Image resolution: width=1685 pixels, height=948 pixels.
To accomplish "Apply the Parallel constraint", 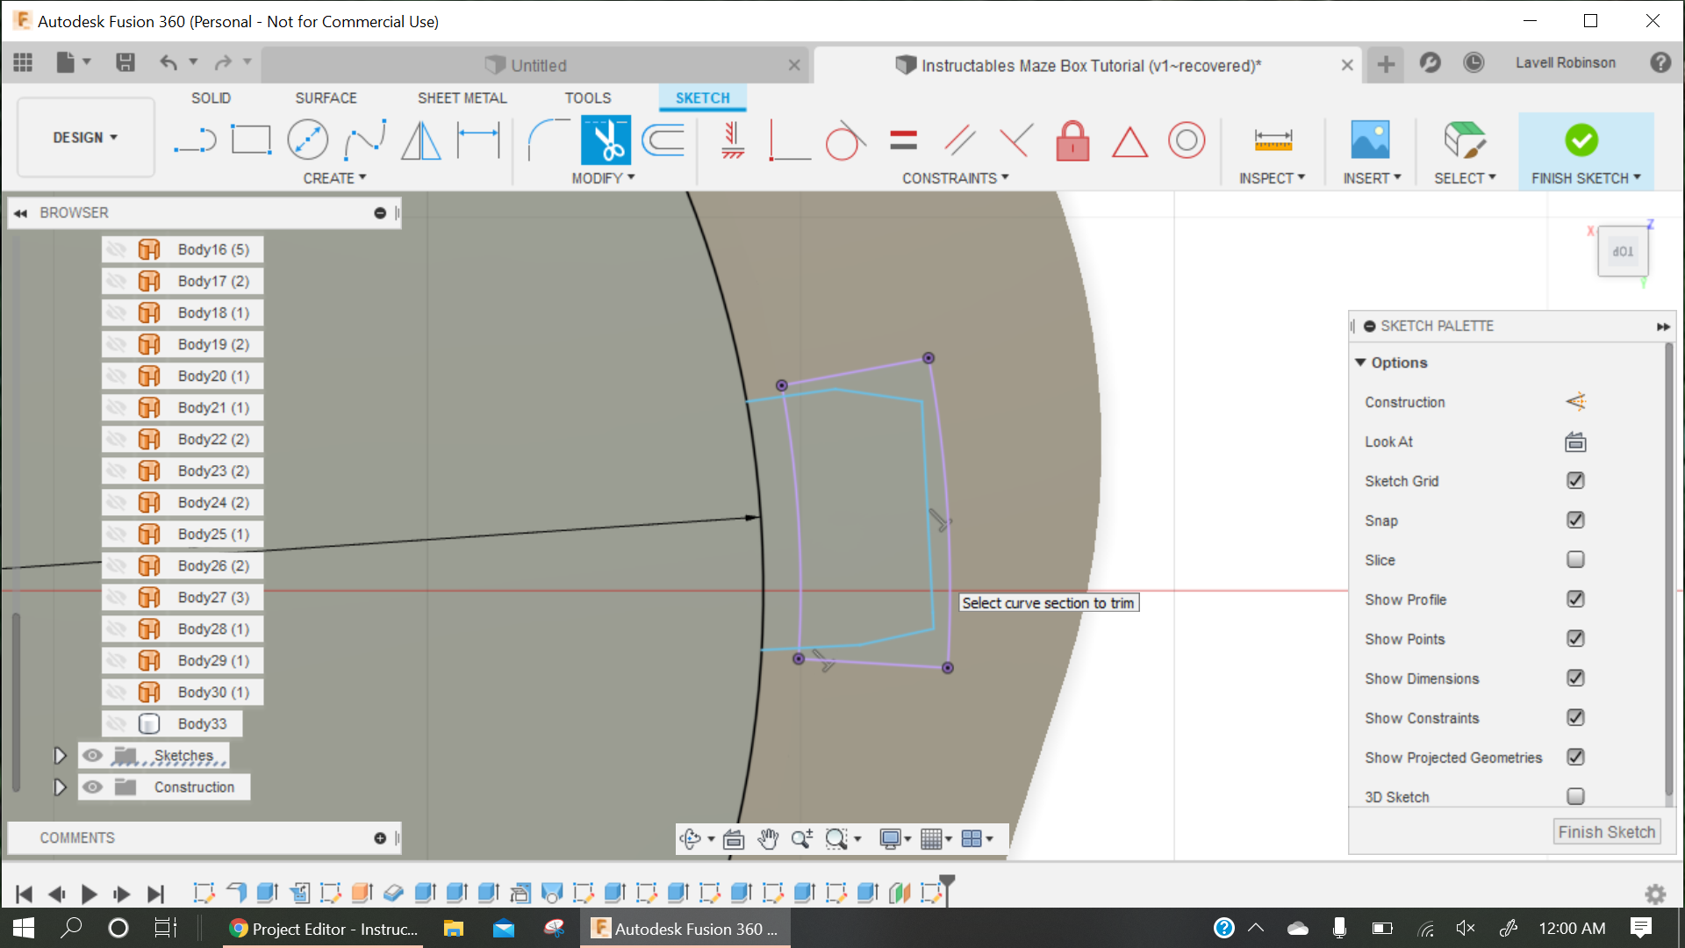I will pos(959,140).
